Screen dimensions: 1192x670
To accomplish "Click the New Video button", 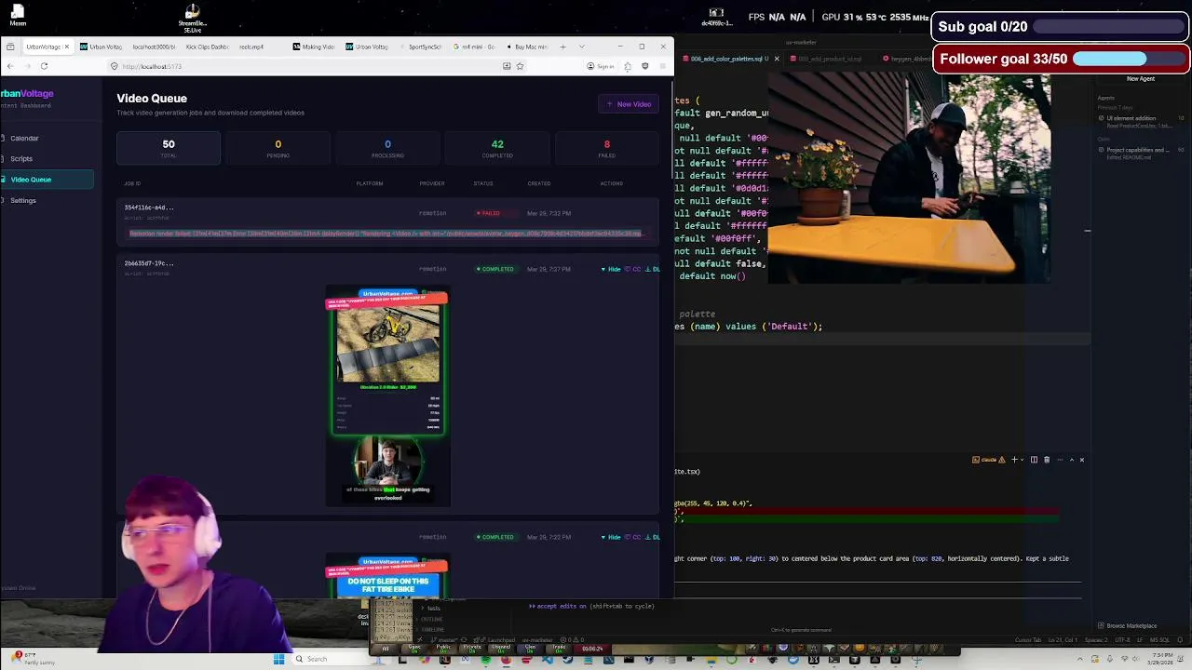I will pyautogui.click(x=629, y=104).
